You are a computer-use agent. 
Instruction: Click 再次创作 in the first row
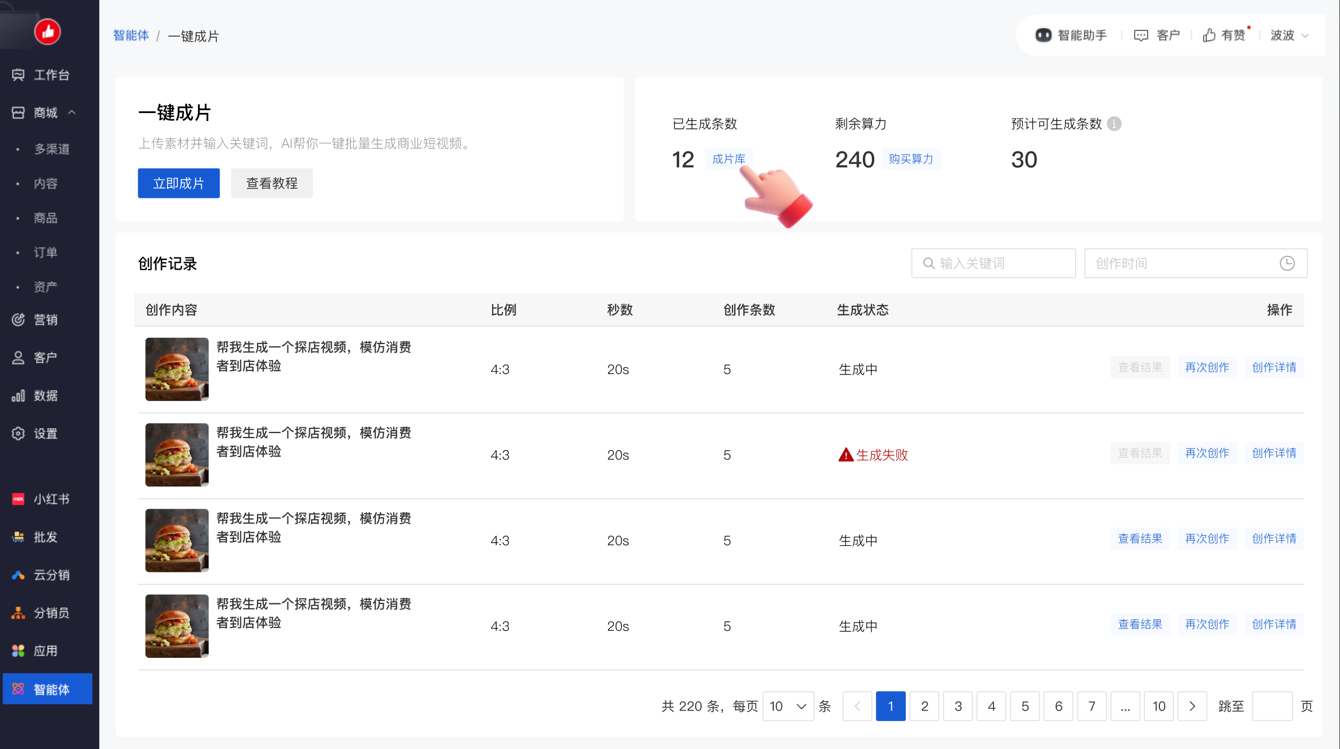pyautogui.click(x=1207, y=367)
